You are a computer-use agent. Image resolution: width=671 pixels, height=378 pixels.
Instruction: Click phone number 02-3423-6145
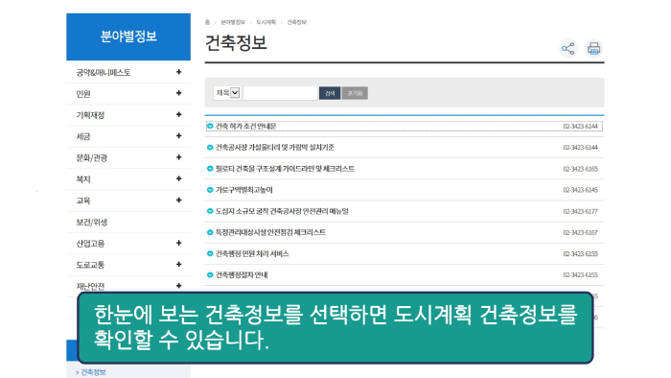pyautogui.click(x=580, y=190)
